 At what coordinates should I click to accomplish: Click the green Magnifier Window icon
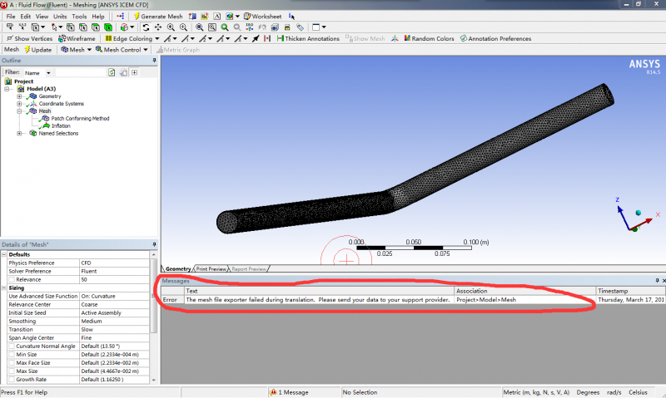pyautogui.click(x=225, y=27)
